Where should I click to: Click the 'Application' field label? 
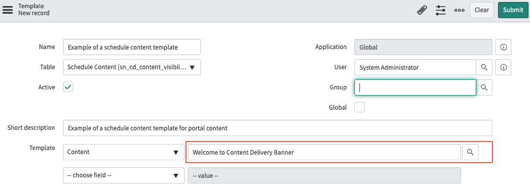click(331, 47)
